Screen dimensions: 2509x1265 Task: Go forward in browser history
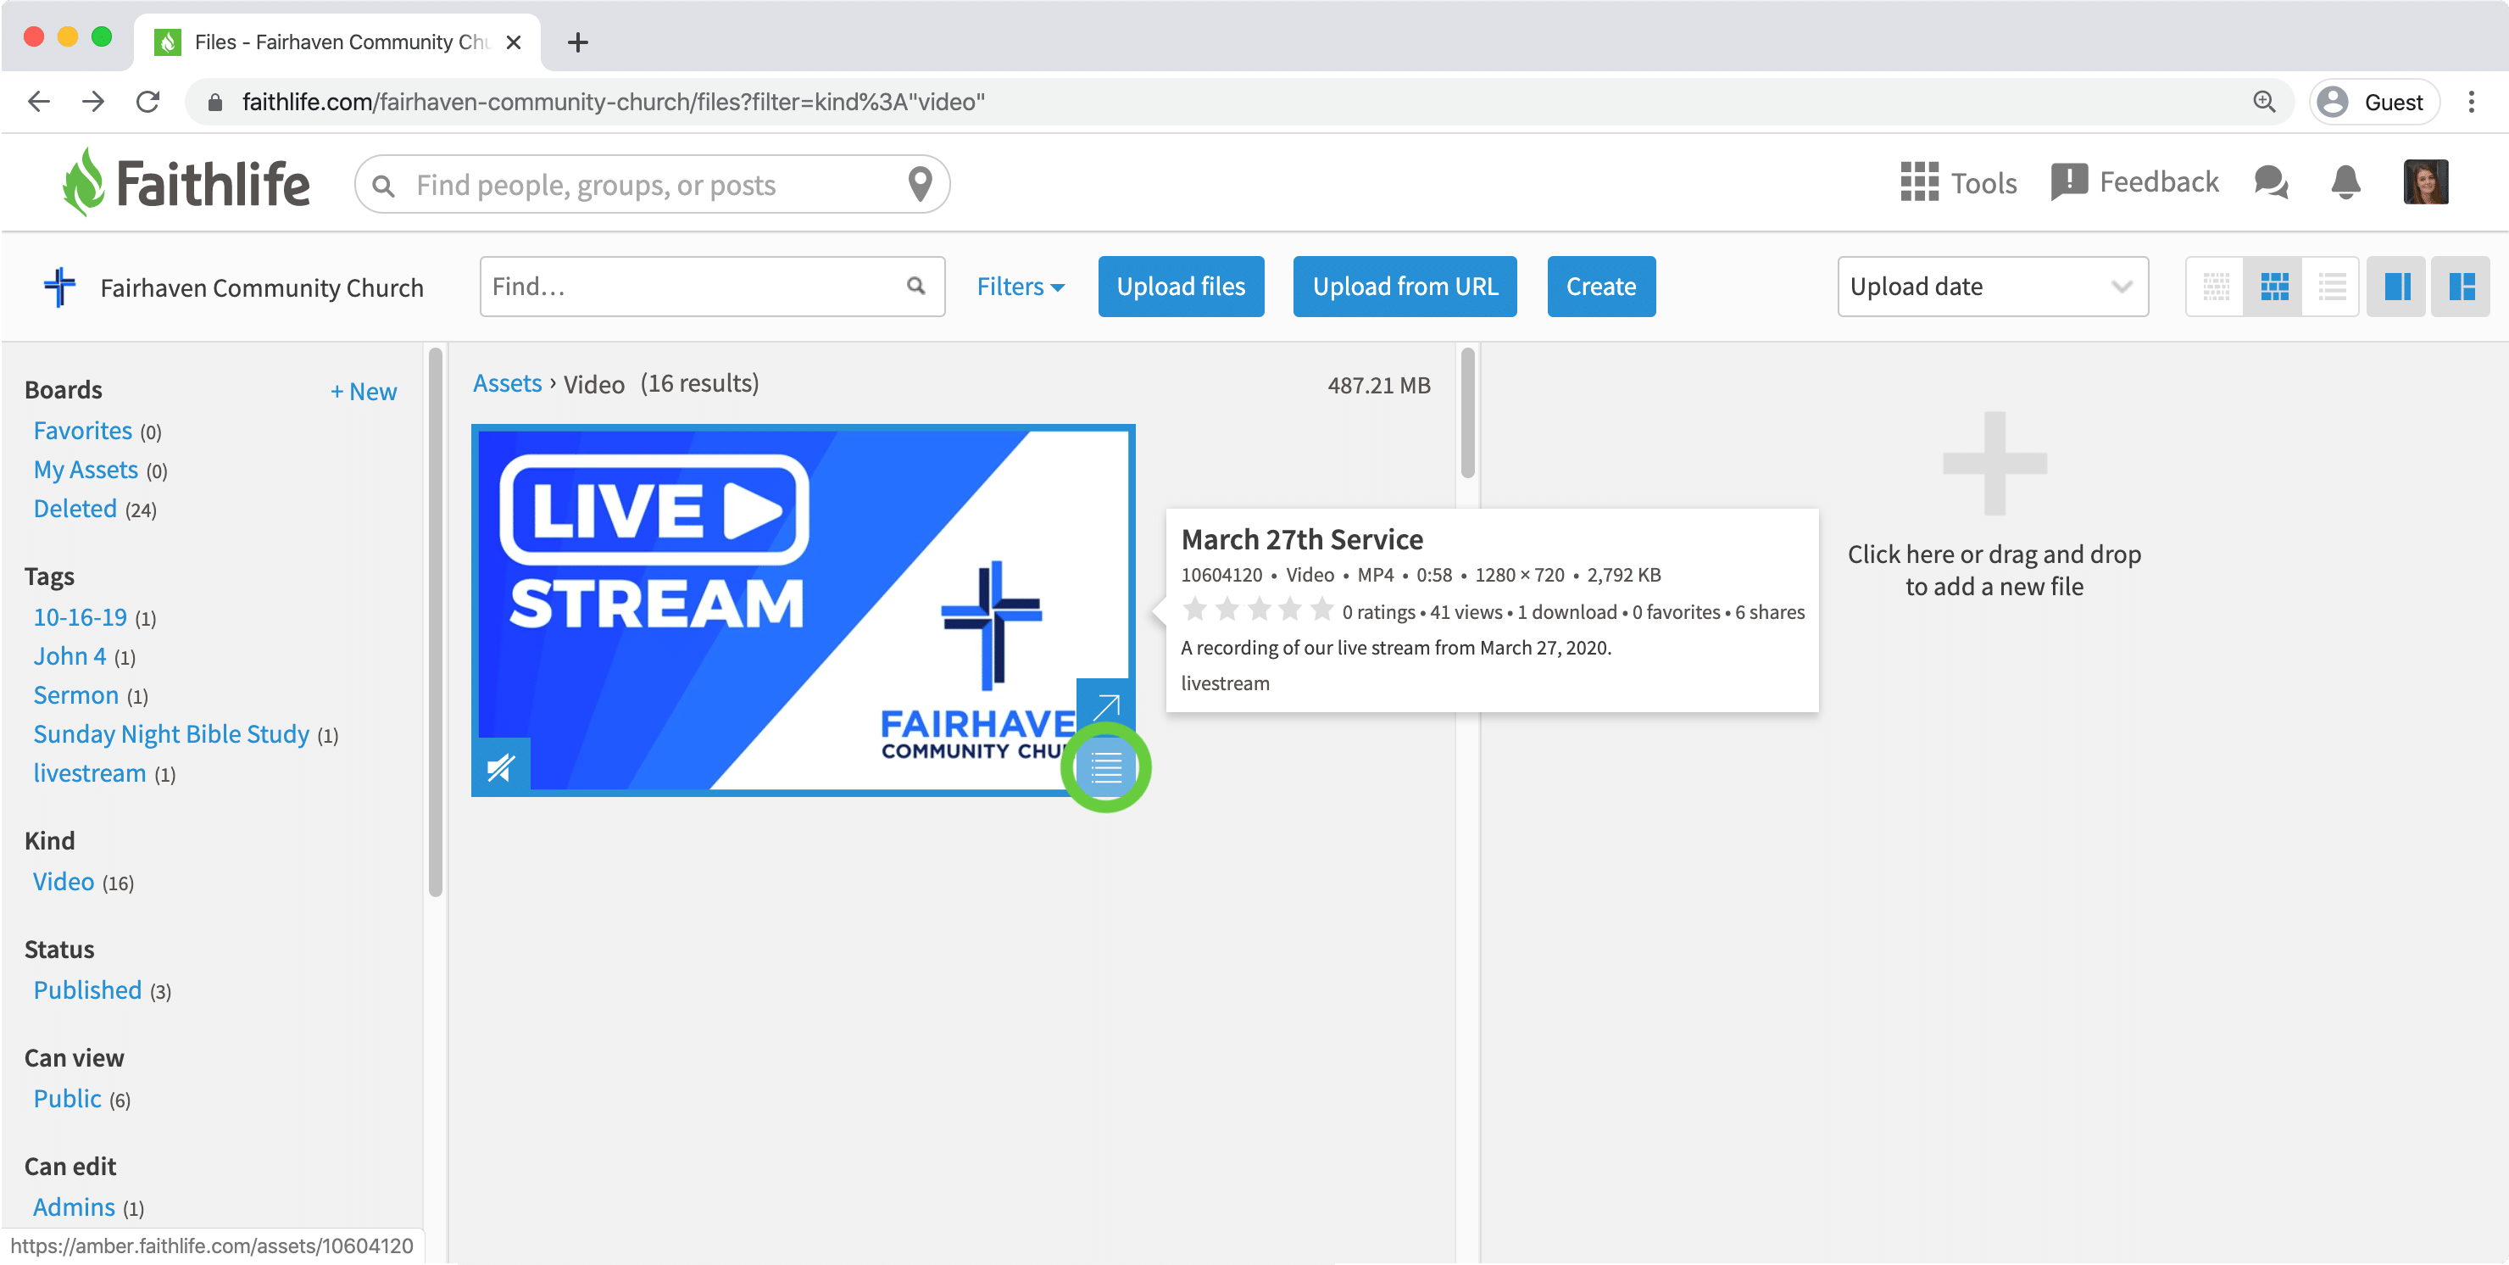93,102
